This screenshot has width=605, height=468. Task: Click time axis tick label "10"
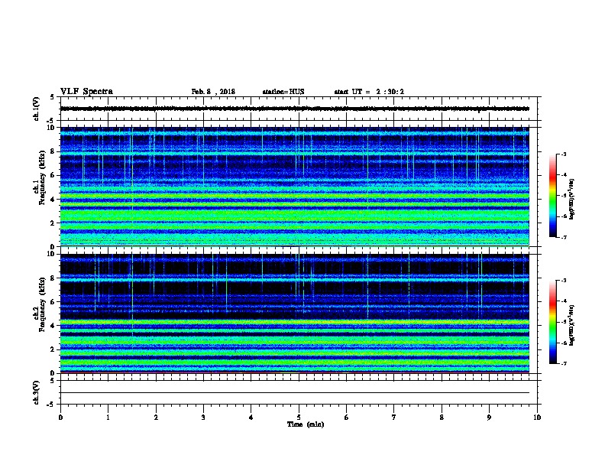537,417
